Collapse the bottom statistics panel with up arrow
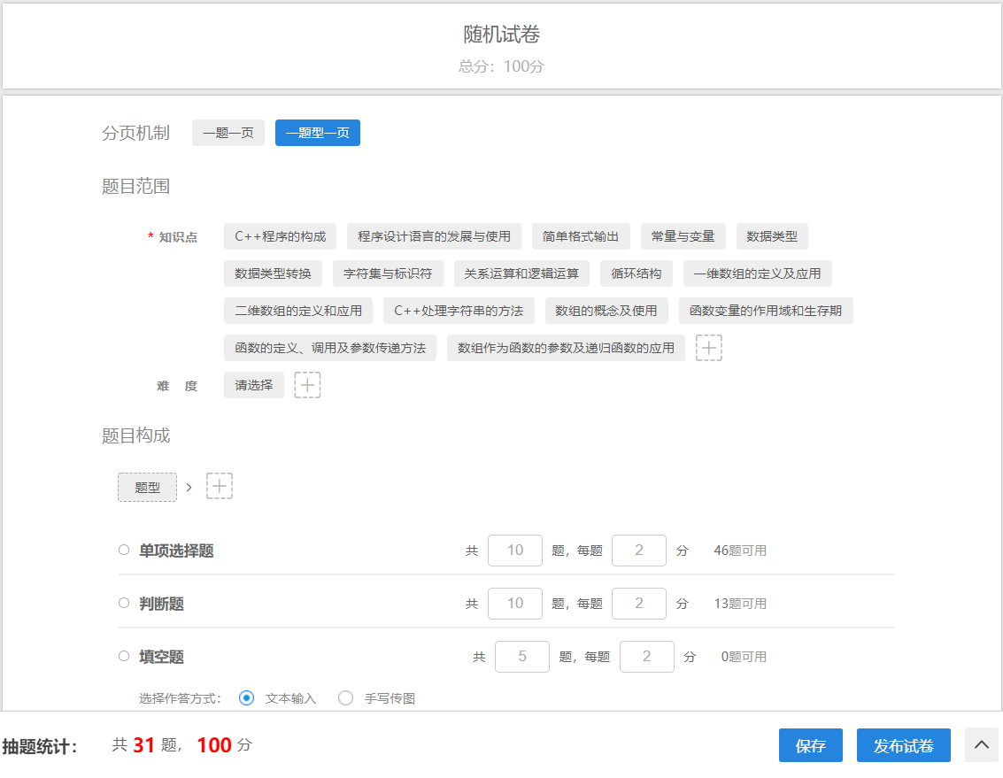The image size is (1003, 778). 981,744
